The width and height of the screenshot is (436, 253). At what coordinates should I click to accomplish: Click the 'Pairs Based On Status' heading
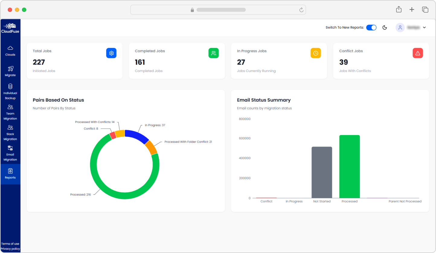58,100
